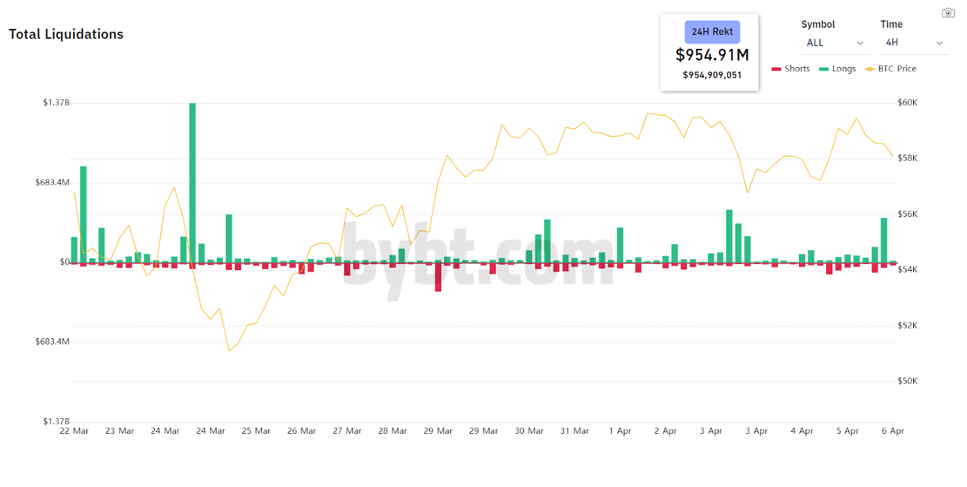Click the 1 Apr axis label

click(x=620, y=431)
